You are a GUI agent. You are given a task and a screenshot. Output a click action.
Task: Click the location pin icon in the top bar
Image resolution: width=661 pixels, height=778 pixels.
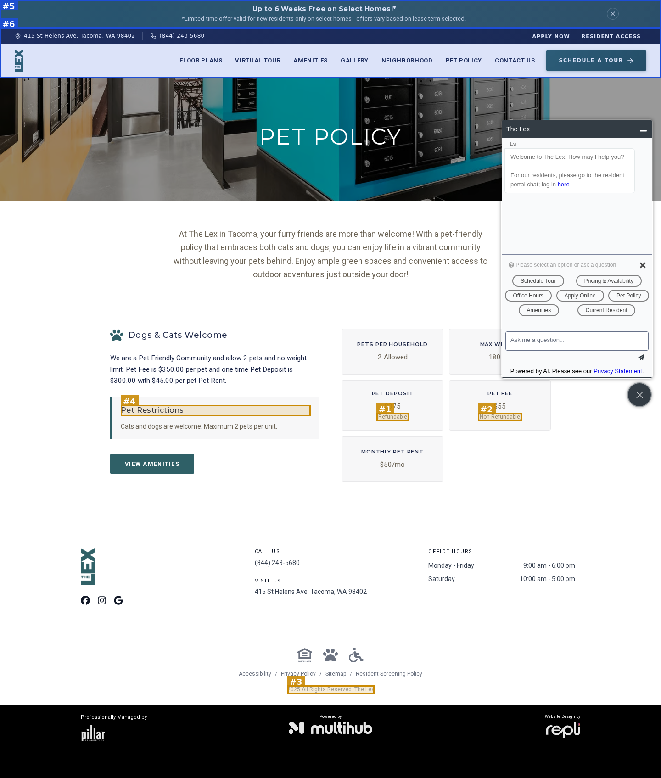coord(18,36)
